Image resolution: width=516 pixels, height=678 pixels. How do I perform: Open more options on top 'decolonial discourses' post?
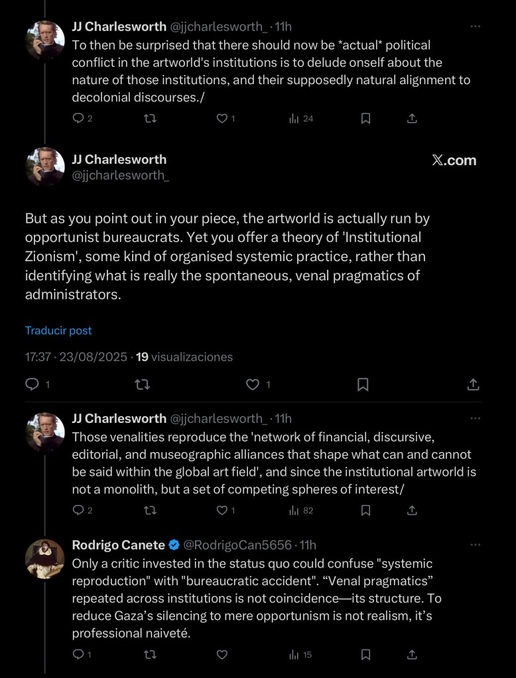[475, 27]
